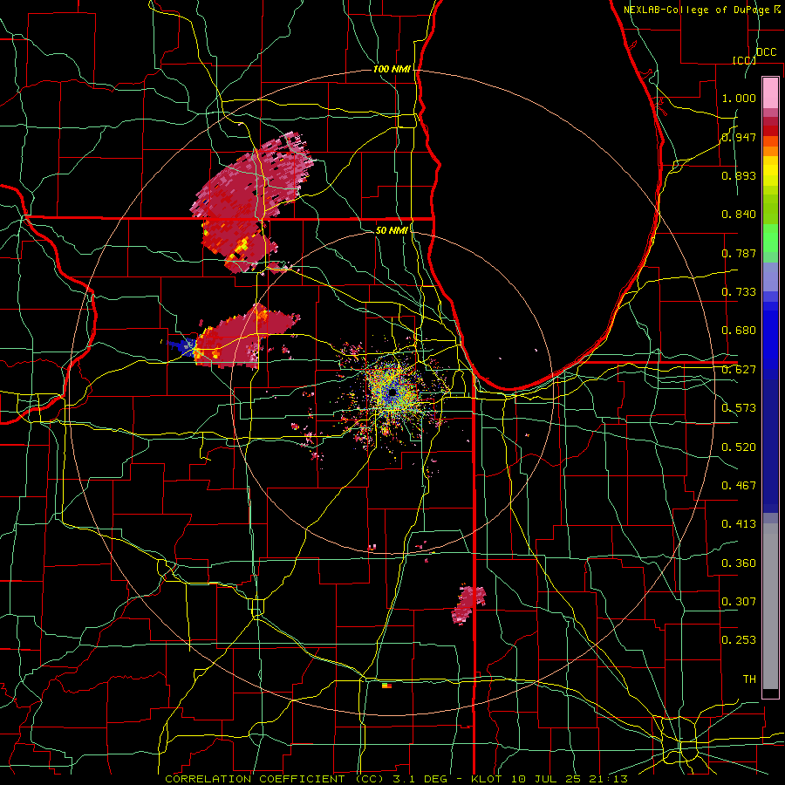Click the 3.1 DEG elevation text
785x785 pixels.
click(x=420, y=779)
